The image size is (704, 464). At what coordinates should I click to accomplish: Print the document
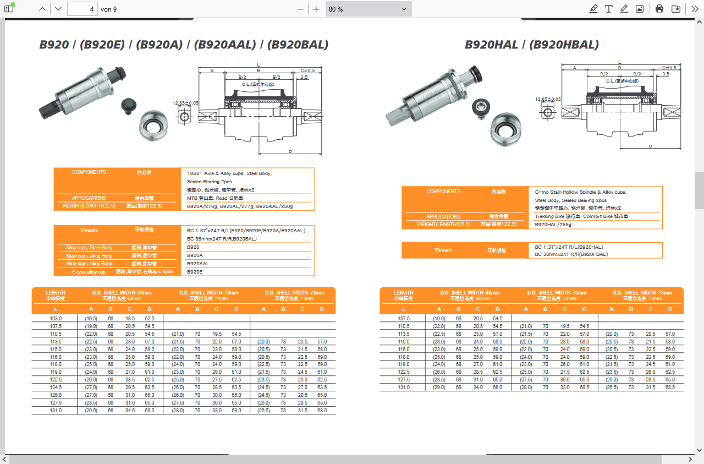click(x=659, y=9)
